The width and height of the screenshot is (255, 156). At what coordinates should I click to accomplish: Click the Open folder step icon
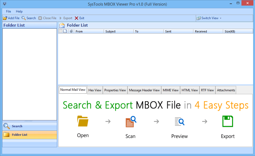(83, 121)
